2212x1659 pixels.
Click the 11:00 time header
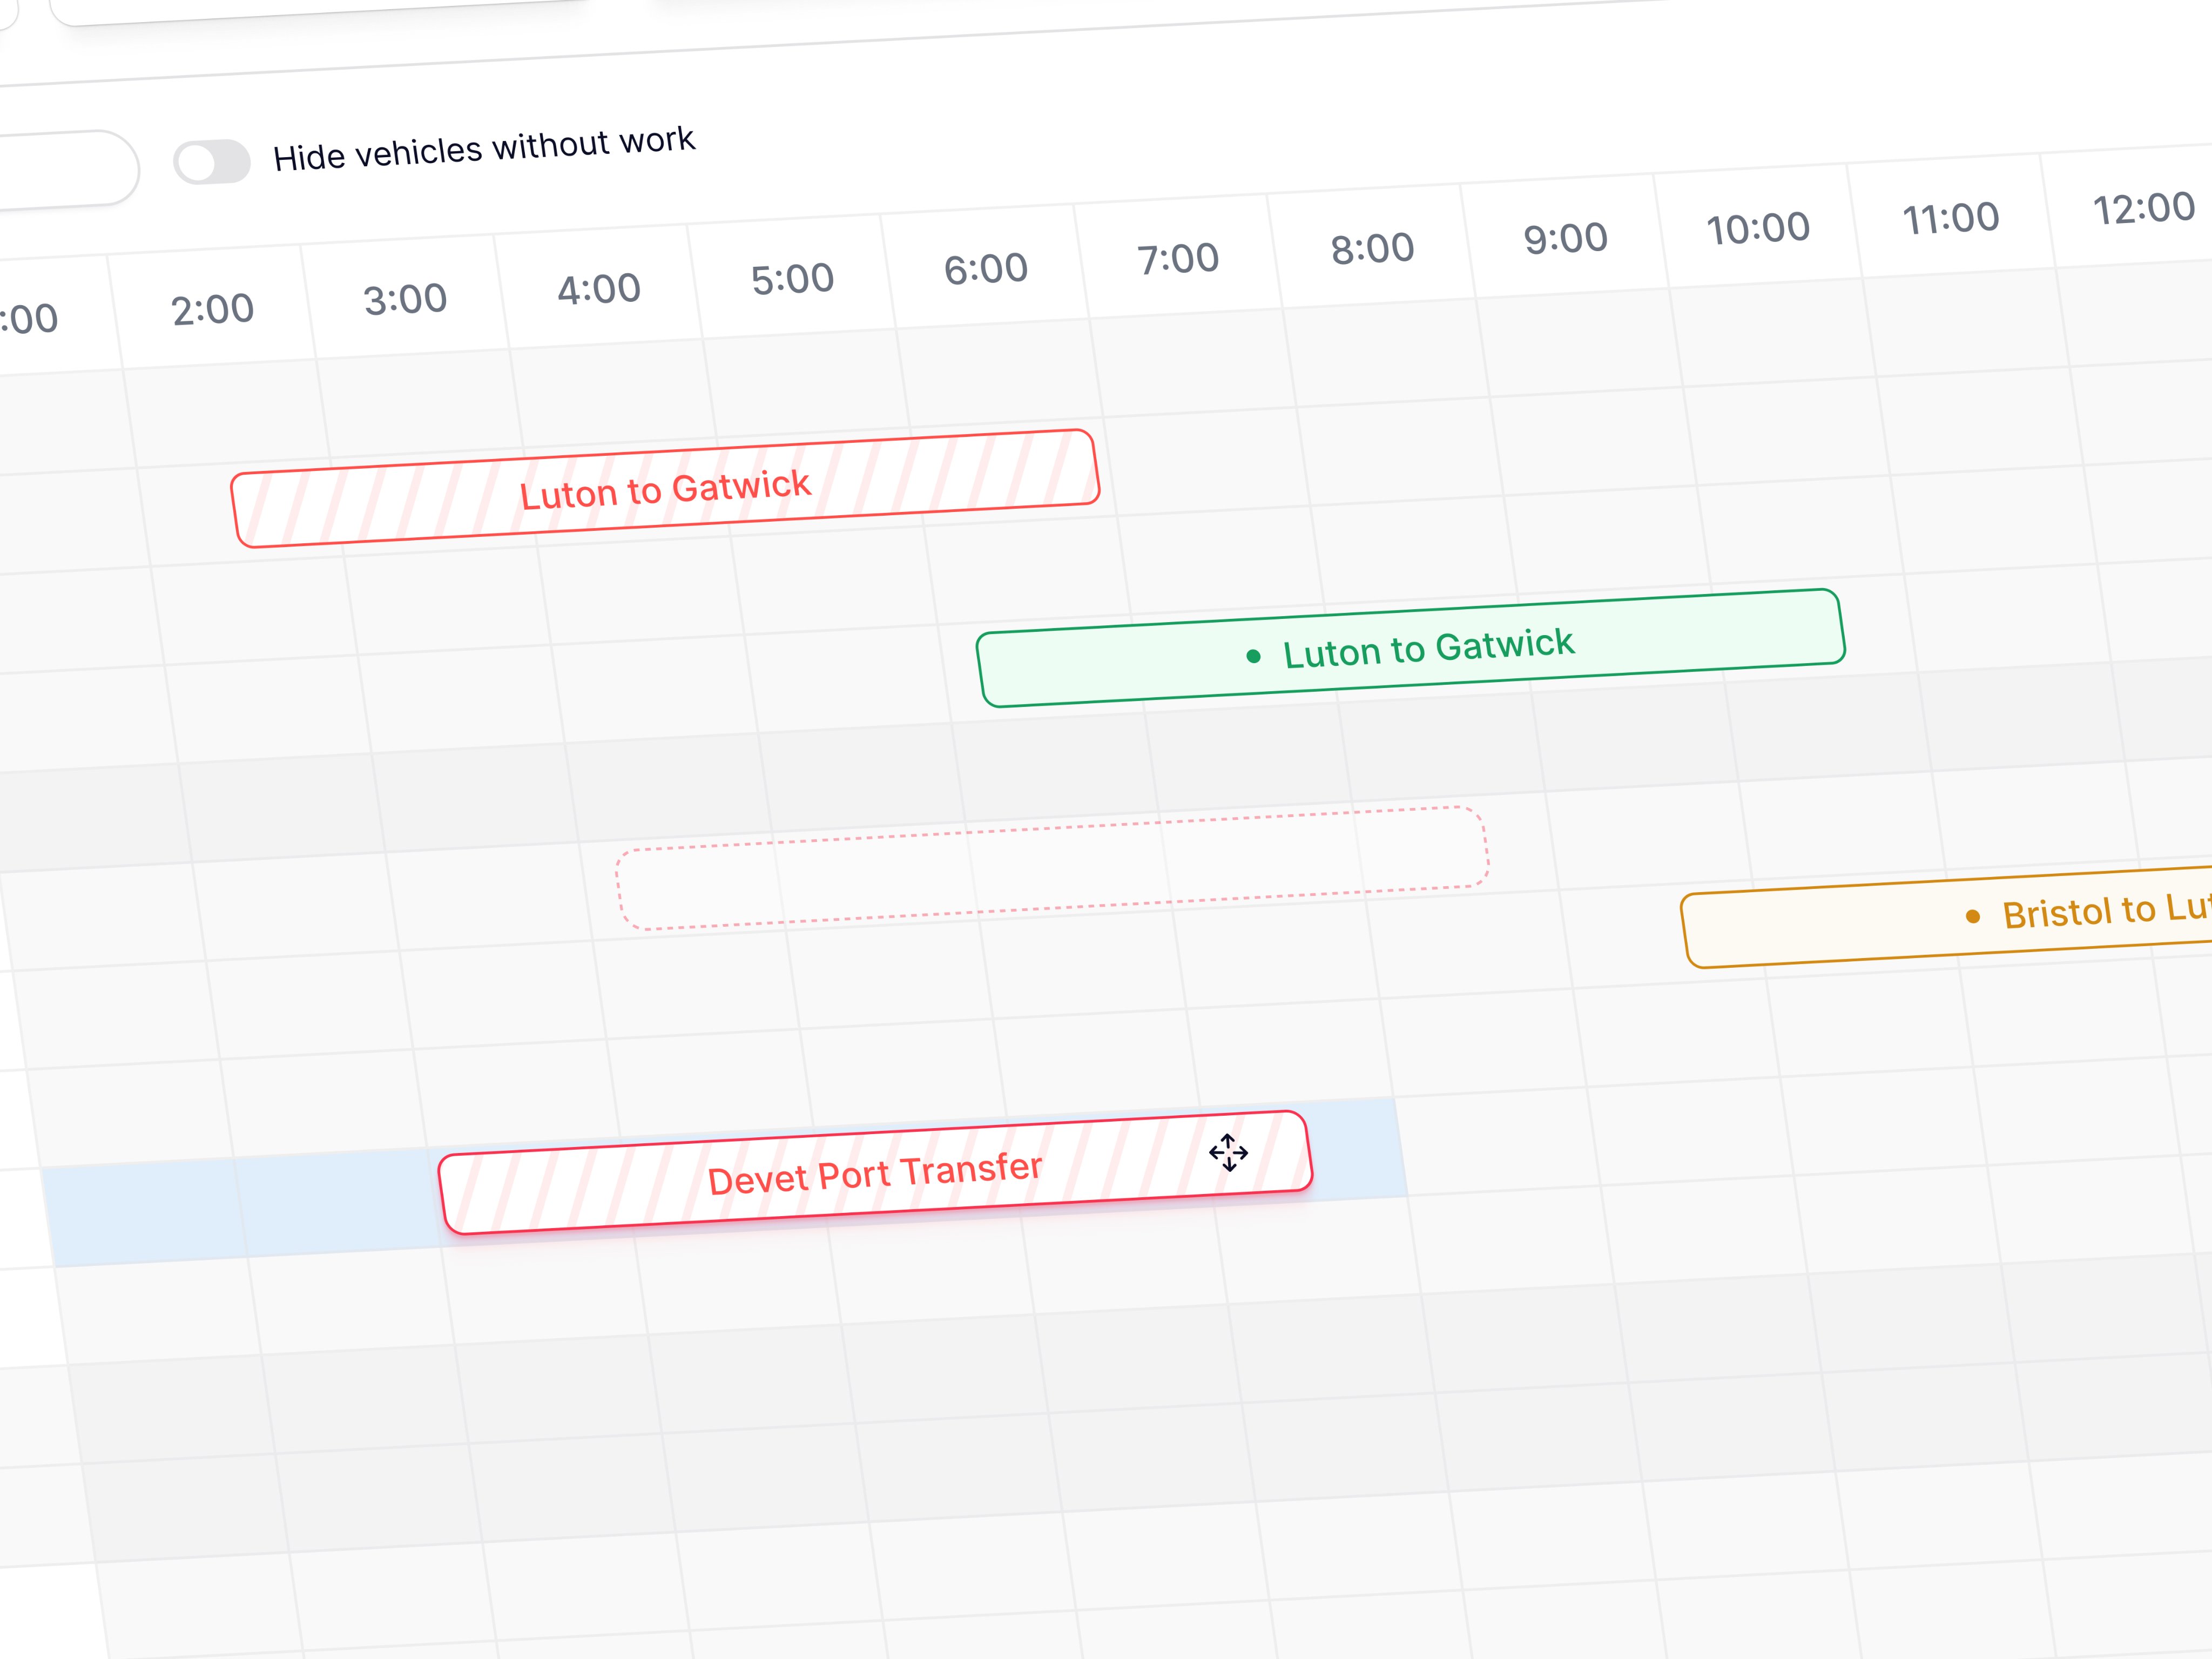[1951, 218]
